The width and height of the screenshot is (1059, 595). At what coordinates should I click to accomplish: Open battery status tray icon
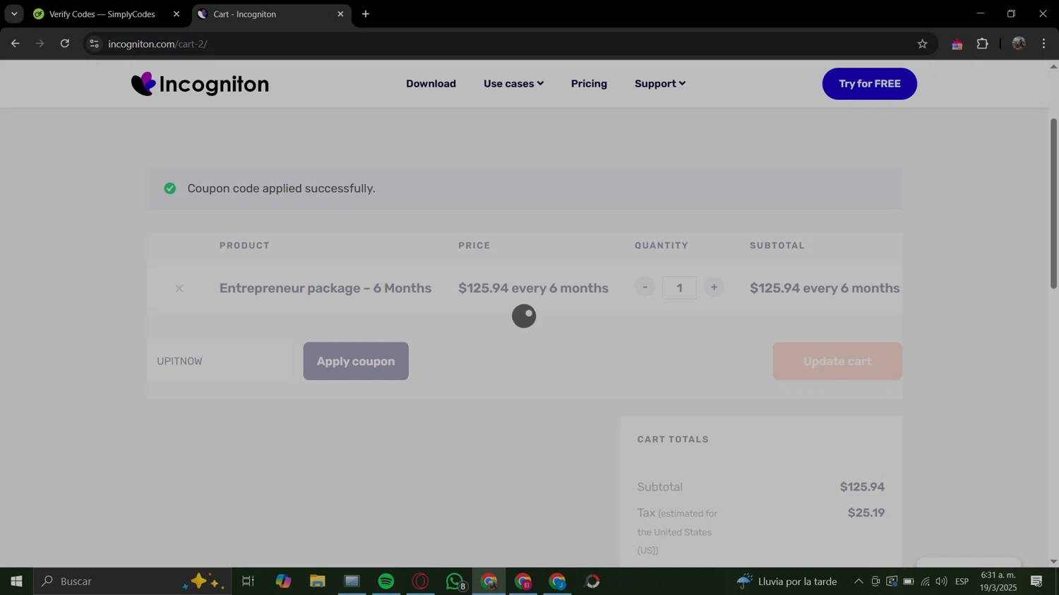pos(909,582)
